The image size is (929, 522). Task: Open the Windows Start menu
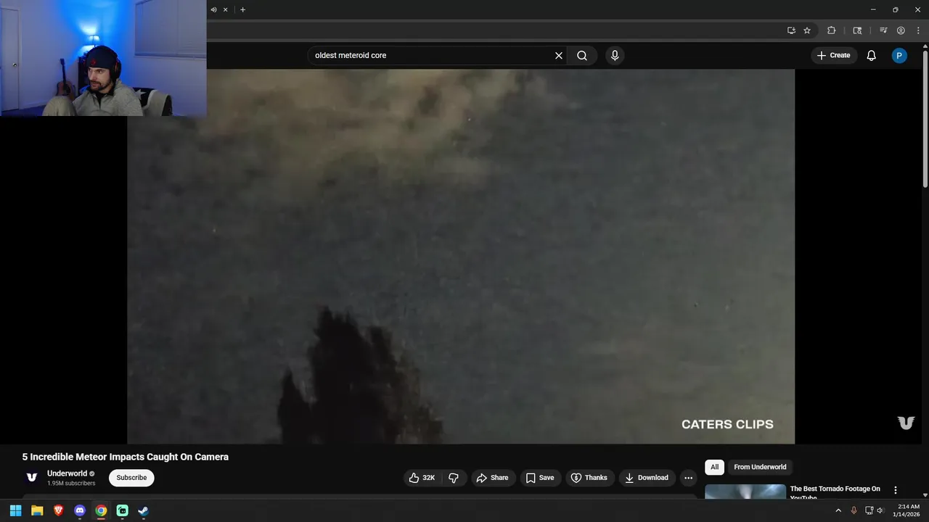16,510
